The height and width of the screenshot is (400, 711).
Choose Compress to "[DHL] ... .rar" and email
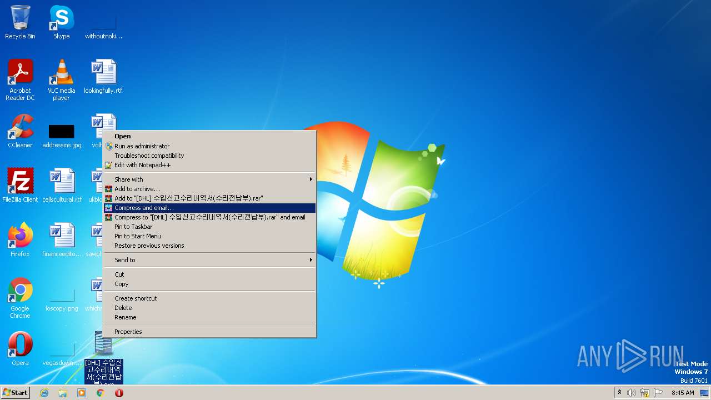tap(210, 217)
